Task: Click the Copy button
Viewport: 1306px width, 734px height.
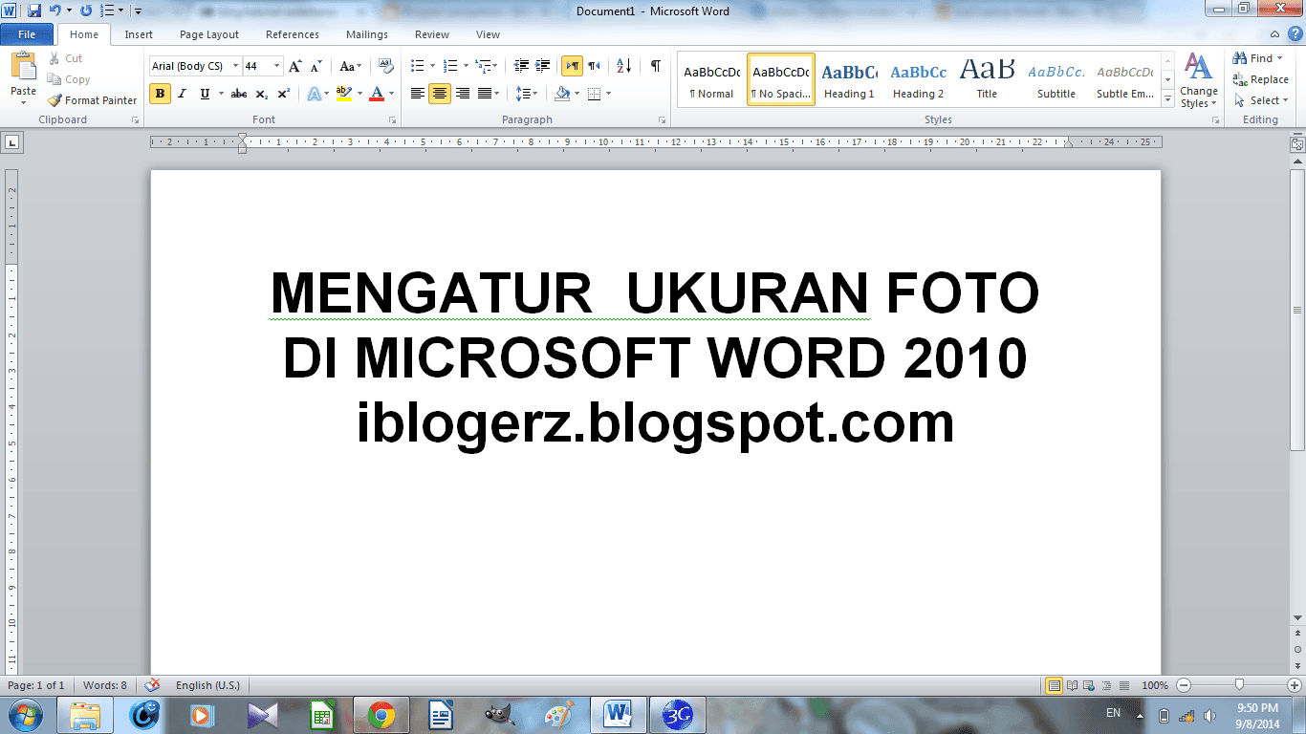Action: [x=69, y=79]
